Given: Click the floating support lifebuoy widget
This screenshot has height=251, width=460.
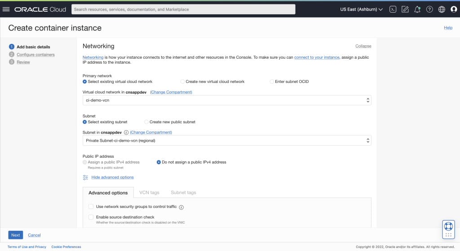Looking at the screenshot, I should pyautogui.click(x=448, y=225).
